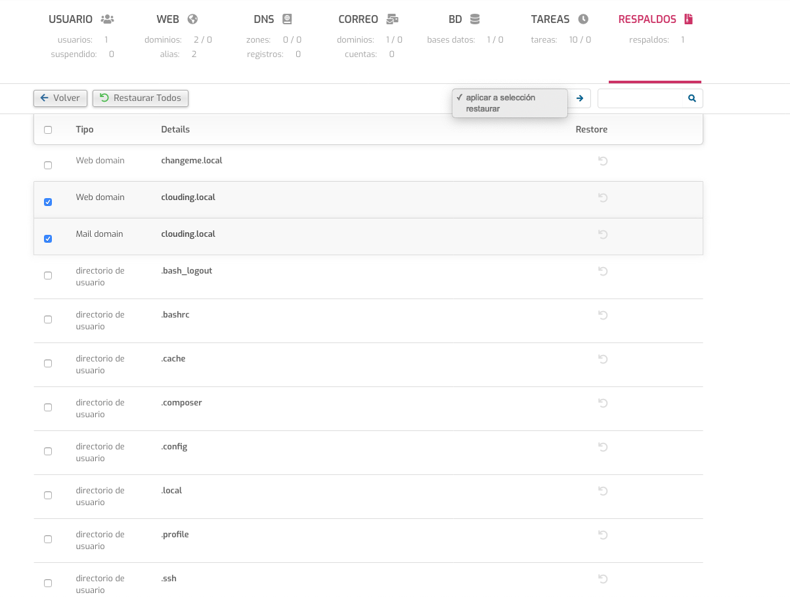Uncheck the clouding.local Mail domain checkbox
The image size is (790, 597).
pos(48,239)
